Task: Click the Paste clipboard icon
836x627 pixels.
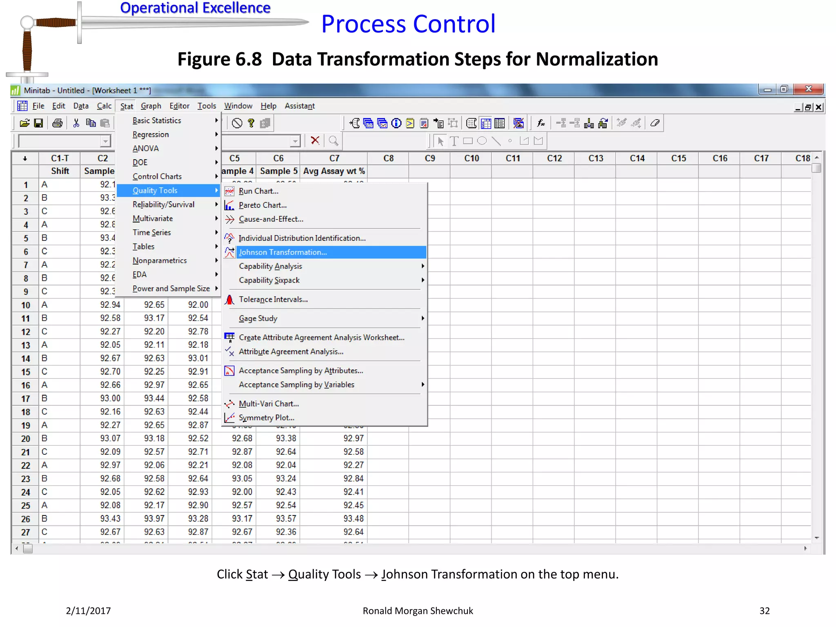Action: click(105, 123)
